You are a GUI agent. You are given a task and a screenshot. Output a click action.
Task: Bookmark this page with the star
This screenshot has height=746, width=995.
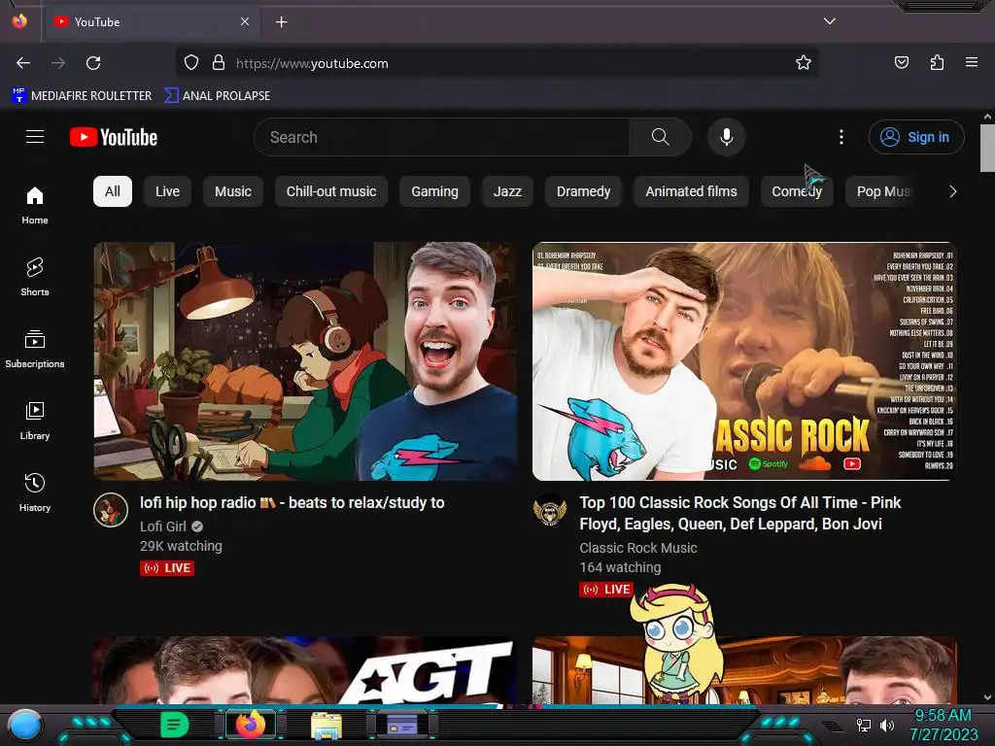(x=804, y=63)
